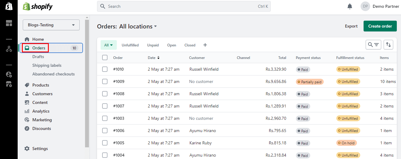
Task: Open Settings gear icon in sidebar
Action: click(27, 149)
